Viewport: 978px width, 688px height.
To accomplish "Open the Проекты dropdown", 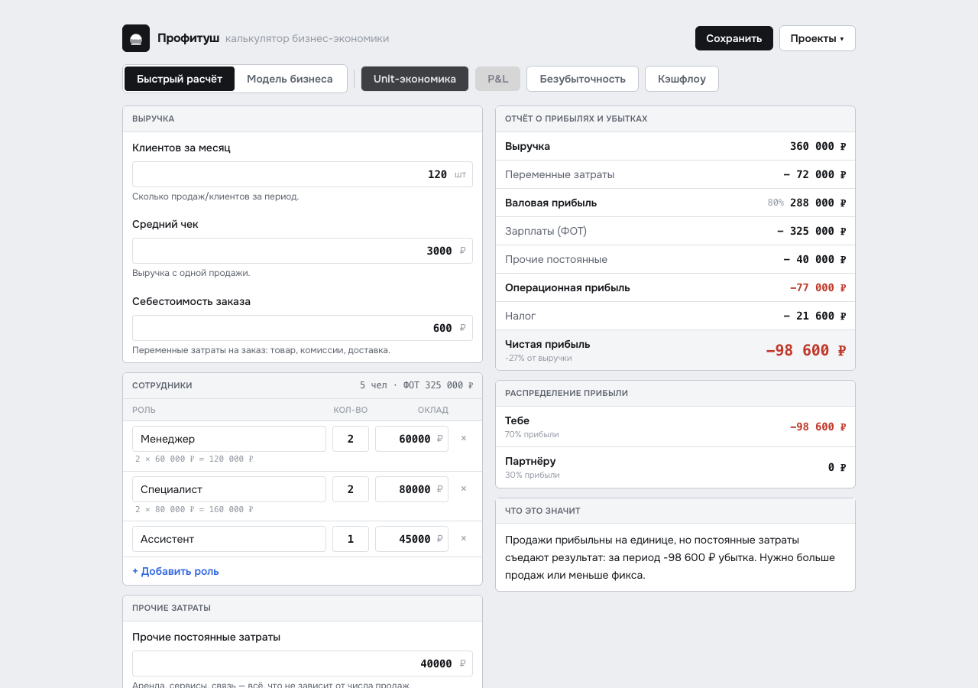I will pyautogui.click(x=817, y=38).
